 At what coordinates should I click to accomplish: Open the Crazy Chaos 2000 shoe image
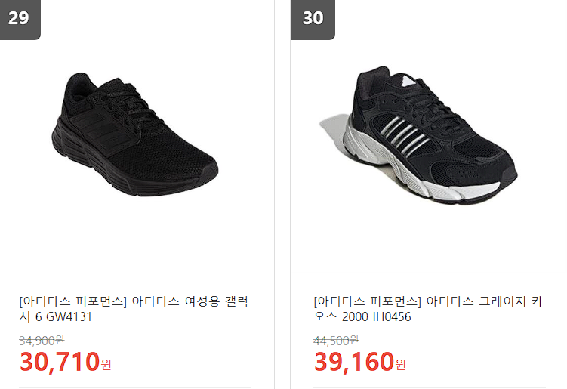click(418, 136)
